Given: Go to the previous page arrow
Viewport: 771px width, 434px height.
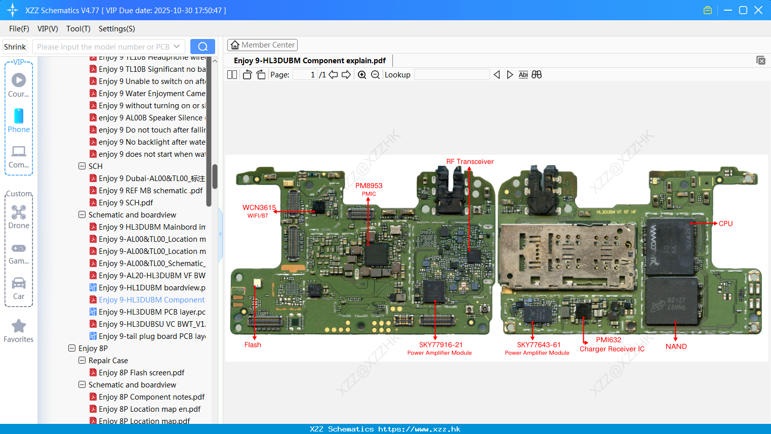Looking at the screenshot, I should [333, 75].
